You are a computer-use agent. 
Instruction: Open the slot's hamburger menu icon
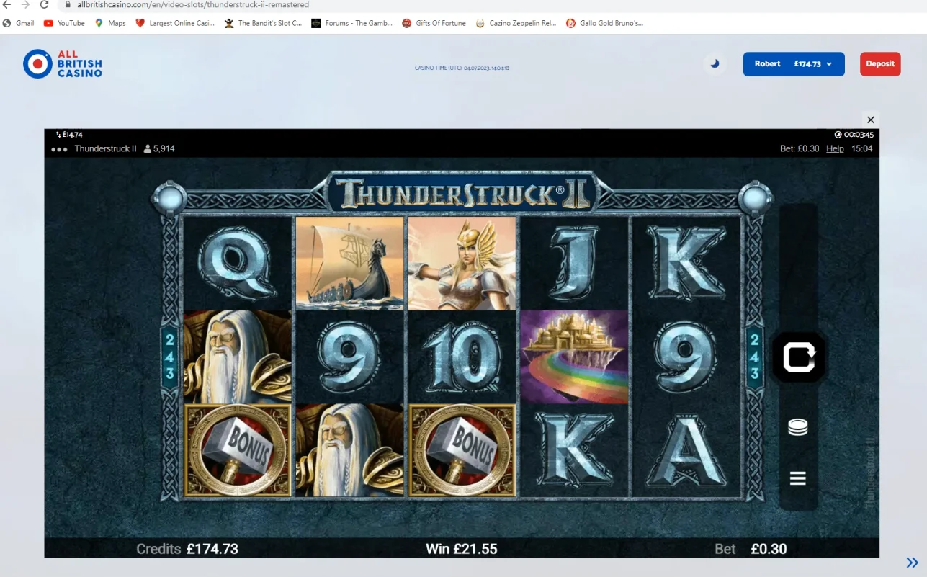pyautogui.click(x=797, y=478)
